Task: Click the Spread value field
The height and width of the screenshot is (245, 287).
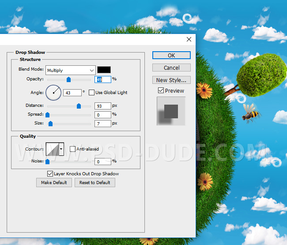Action: (103, 115)
